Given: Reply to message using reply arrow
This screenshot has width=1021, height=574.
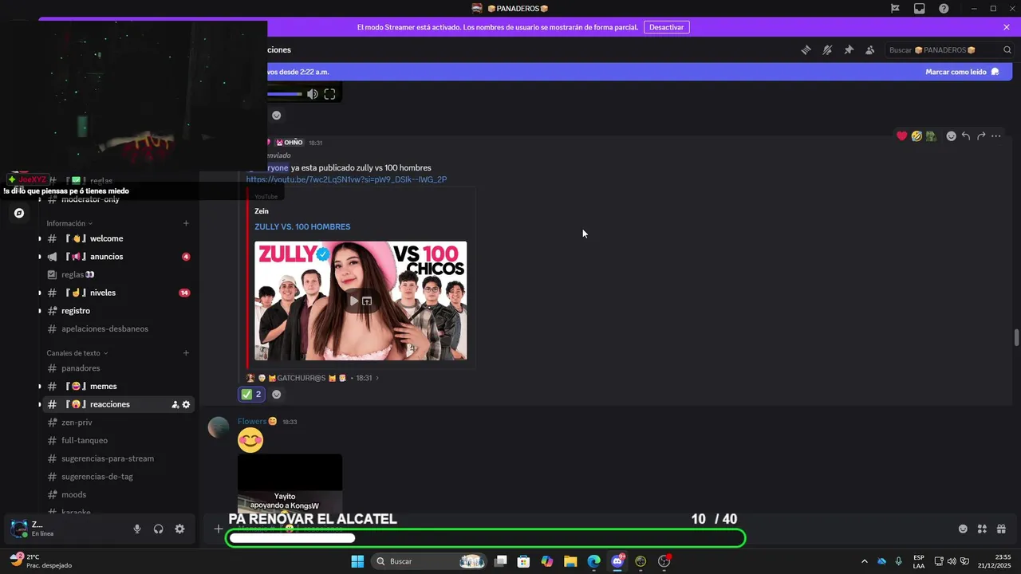Looking at the screenshot, I should coord(966,136).
